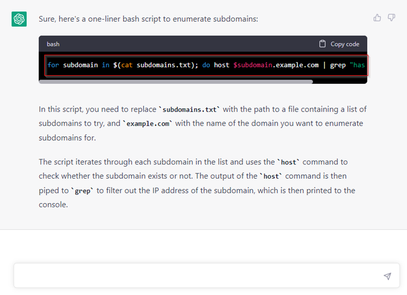407x295 pixels.
Task: Click the clipboard icon in code header
Action: click(x=322, y=44)
